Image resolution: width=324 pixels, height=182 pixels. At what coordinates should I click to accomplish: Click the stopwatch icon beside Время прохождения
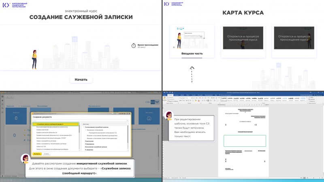tap(134, 45)
